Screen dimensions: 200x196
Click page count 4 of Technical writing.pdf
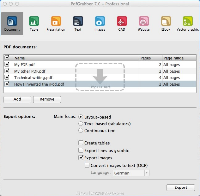coord(160,78)
